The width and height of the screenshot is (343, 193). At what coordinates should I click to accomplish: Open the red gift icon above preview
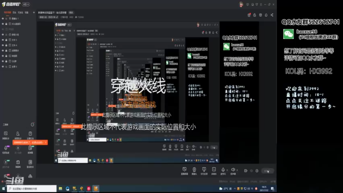249,15
